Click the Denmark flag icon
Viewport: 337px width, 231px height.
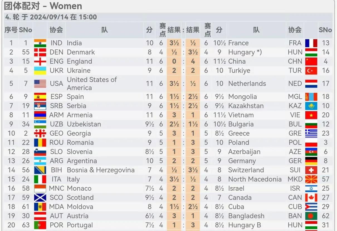click(40, 52)
